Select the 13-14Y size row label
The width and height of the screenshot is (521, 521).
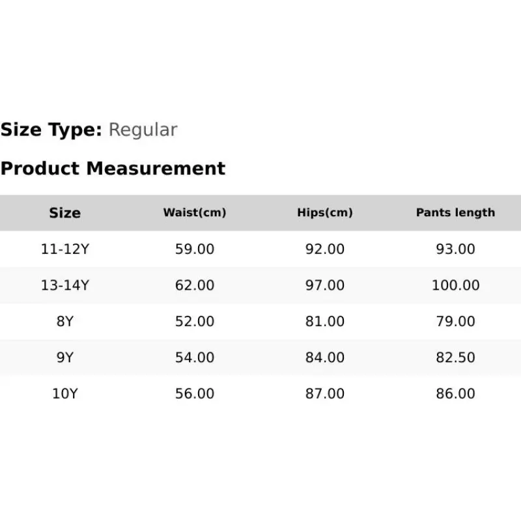coord(64,285)
